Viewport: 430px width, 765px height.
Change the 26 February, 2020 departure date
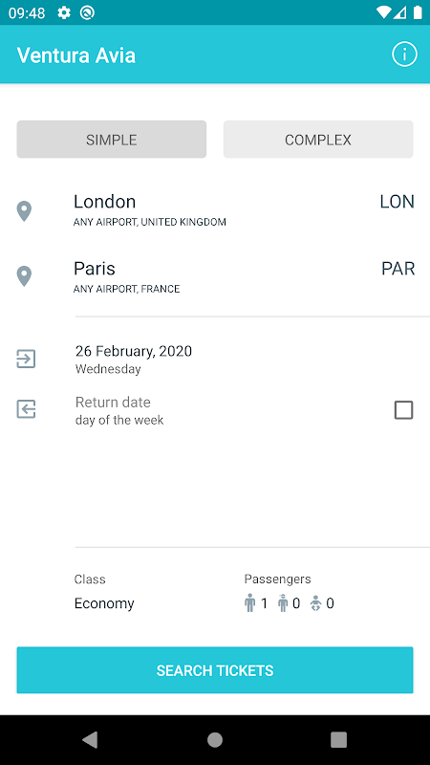tap(134, 359)
